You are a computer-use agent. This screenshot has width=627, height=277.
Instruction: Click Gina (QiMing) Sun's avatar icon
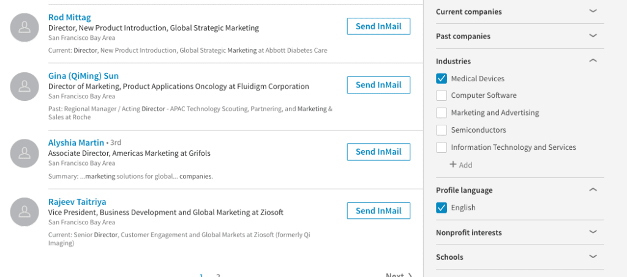click(x=24, y=86)
